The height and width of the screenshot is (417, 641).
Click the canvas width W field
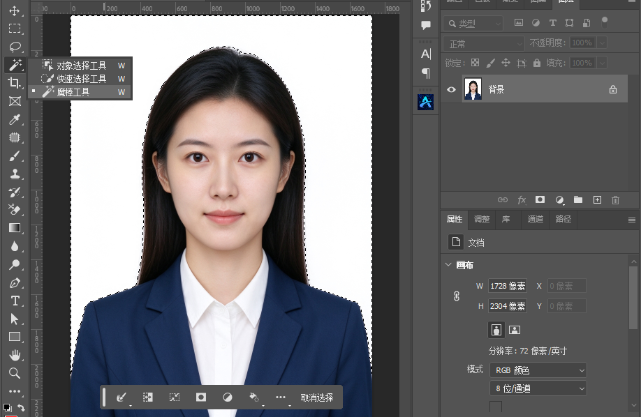coord(508,286)
